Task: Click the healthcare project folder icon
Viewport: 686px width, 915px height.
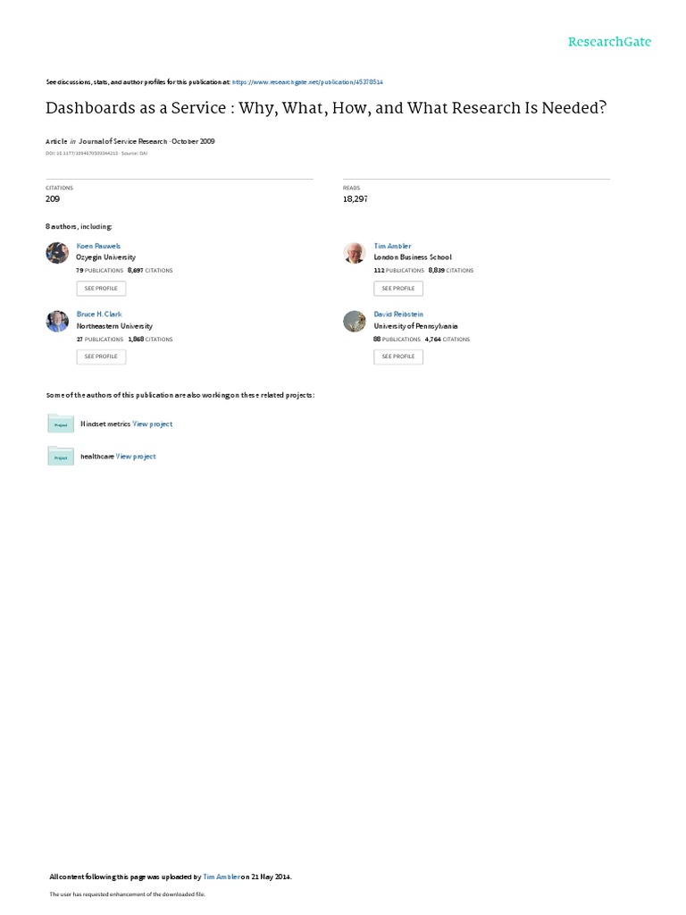Action: pyautogui.click(x=61, y=457)
